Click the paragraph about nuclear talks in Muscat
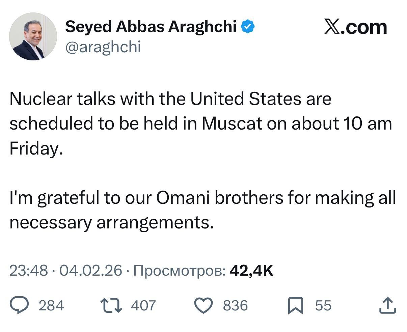This screenshot has height=332, width=407. point(200,123)
